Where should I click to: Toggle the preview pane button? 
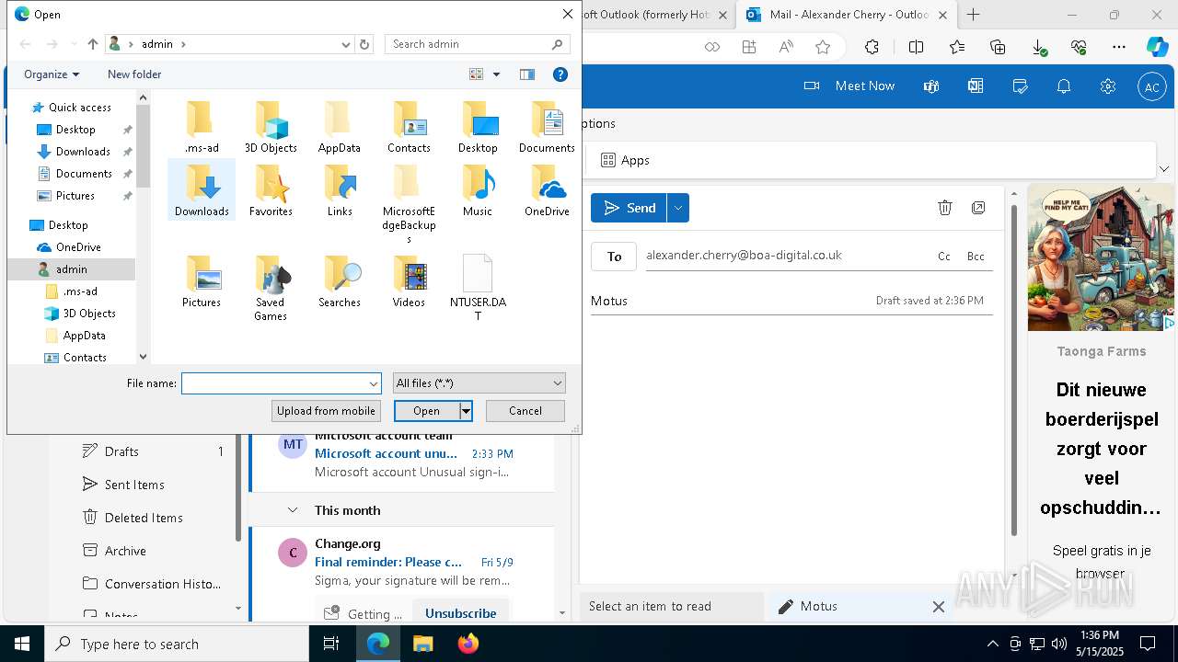tap(527, 74)
